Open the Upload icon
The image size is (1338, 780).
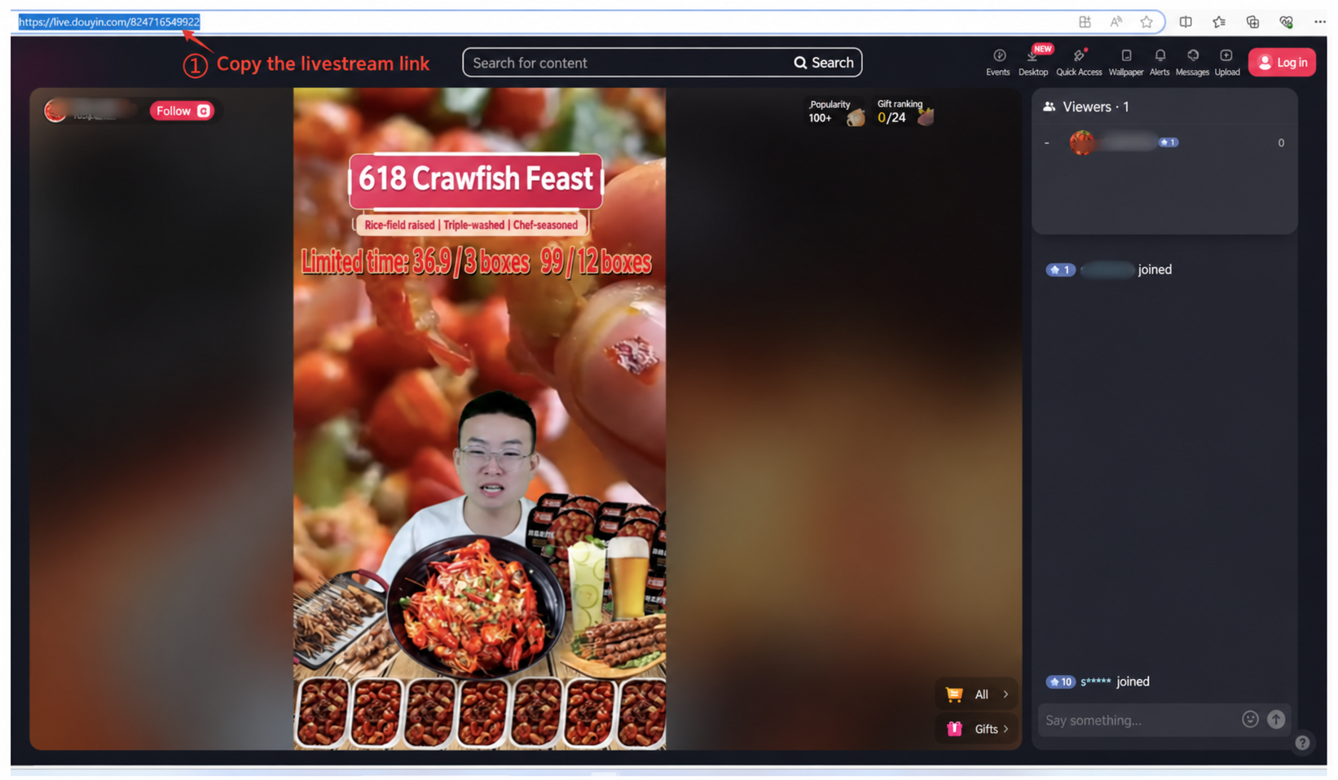click(1226, 62)
